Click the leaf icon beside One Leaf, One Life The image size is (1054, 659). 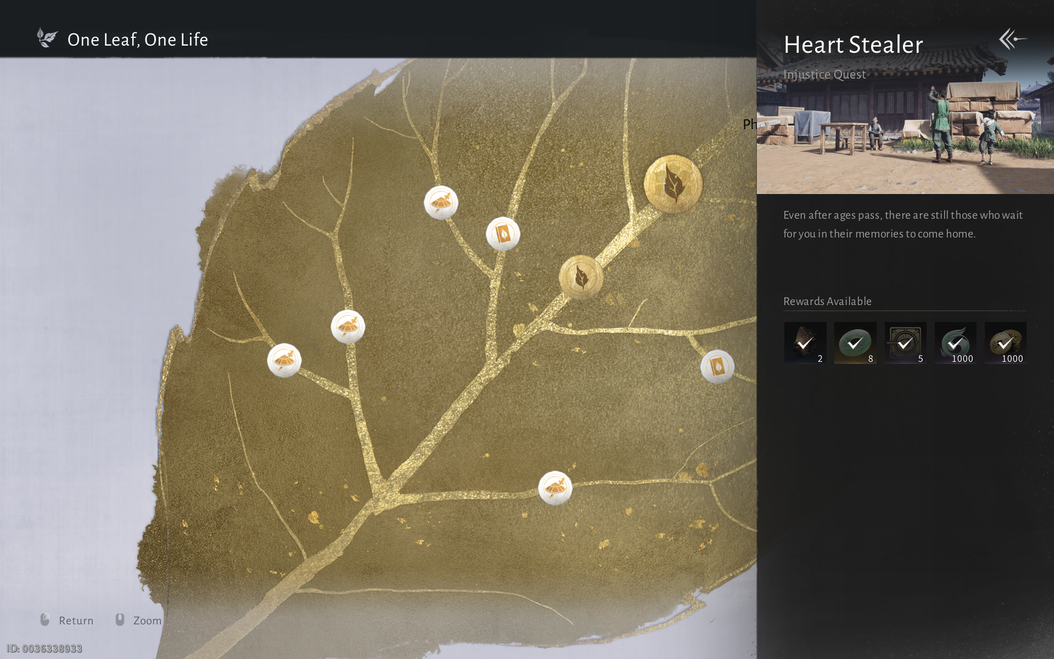coord(47,38)
